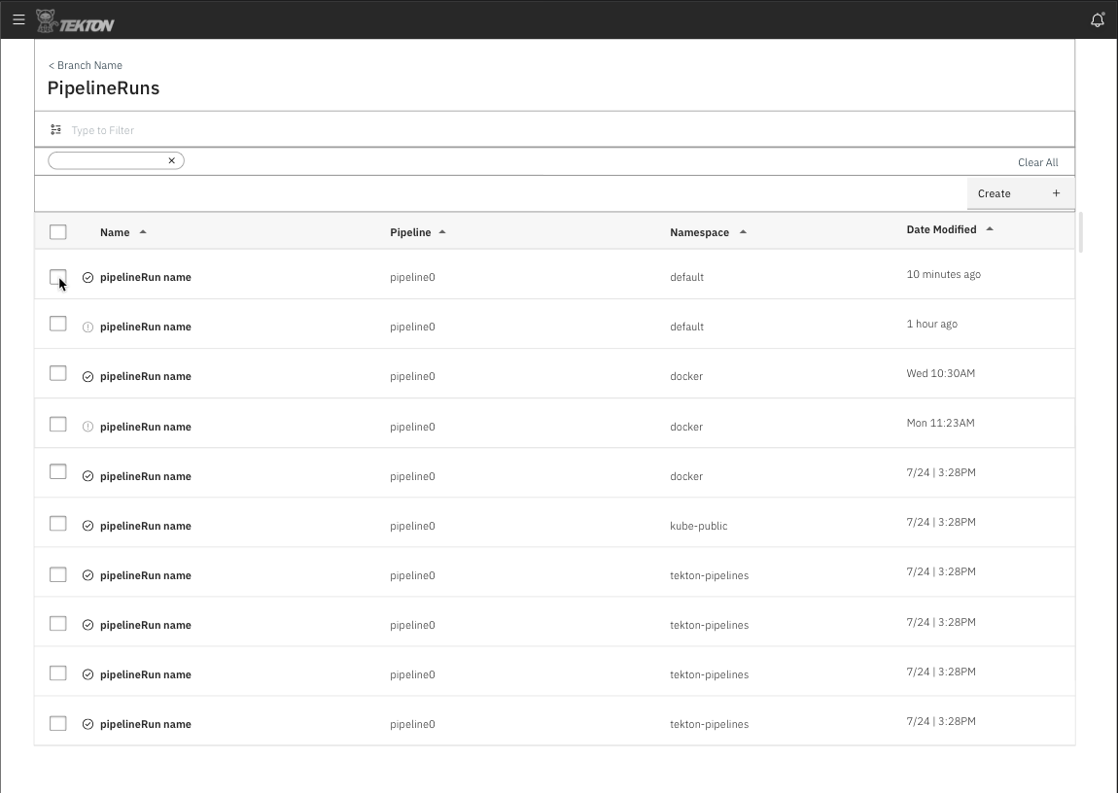Click the warning icon in the docker namespace row

(87, 426)
